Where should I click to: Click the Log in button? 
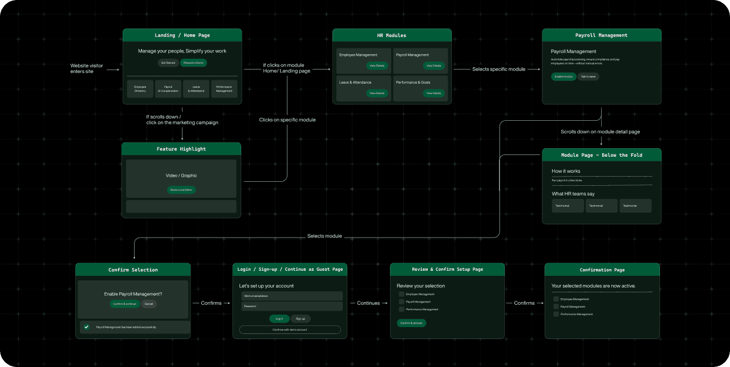[279, 319]
